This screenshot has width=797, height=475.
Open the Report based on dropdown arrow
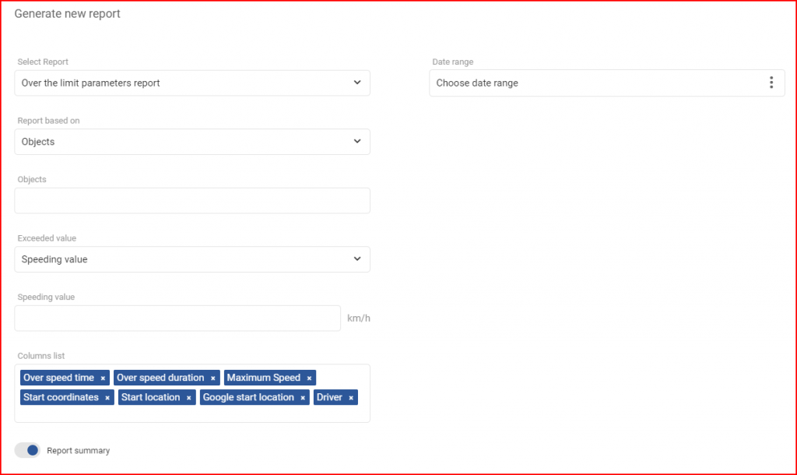tap(357, 142)
